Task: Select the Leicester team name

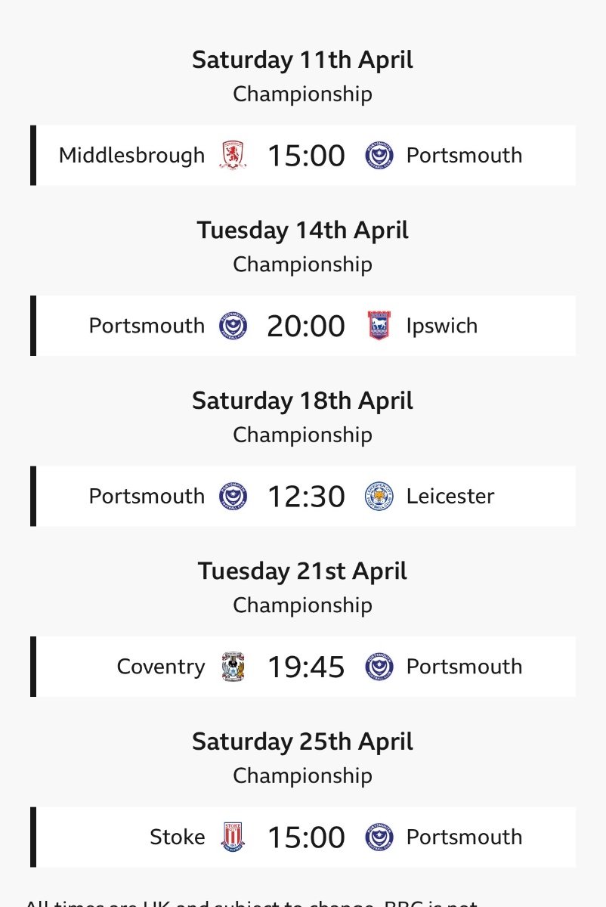Action: pos(450,497)
